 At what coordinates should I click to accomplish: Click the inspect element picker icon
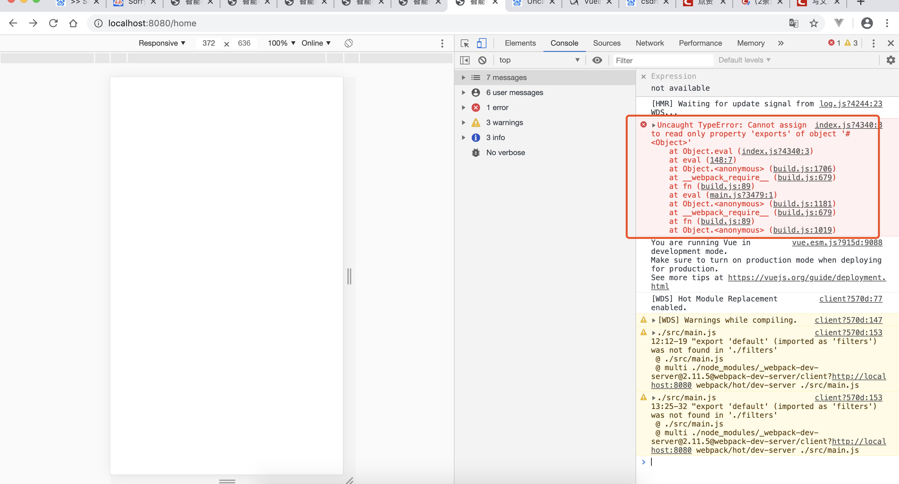[x=465, y=43]
